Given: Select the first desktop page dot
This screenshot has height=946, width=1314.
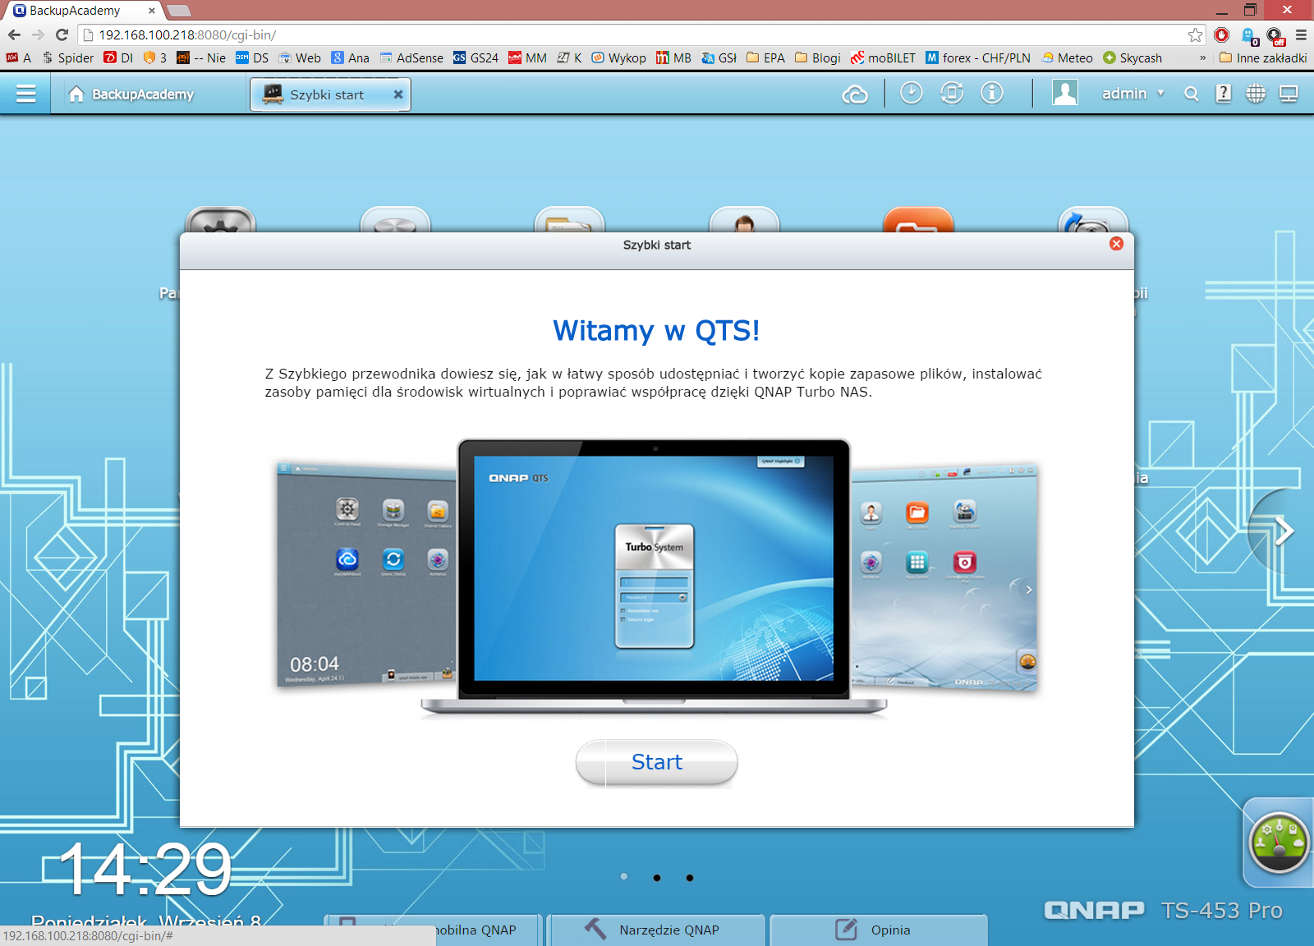Looking at the screenshot, I should [624, 877].
